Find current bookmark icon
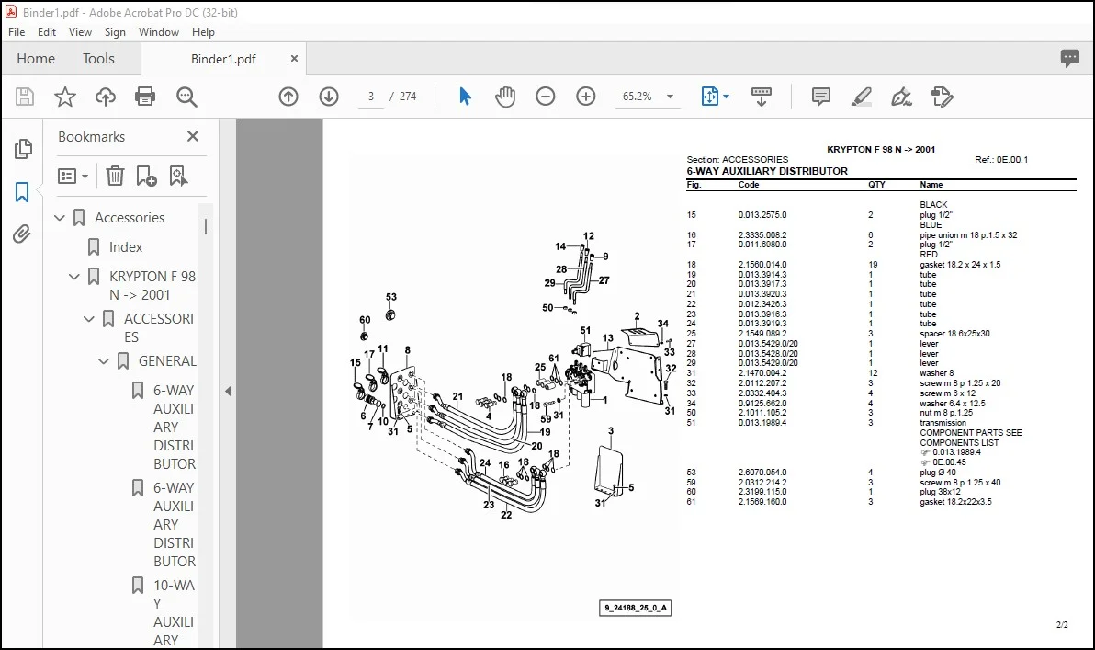Viewport: 1095px width, 650px height. (178, 176)
